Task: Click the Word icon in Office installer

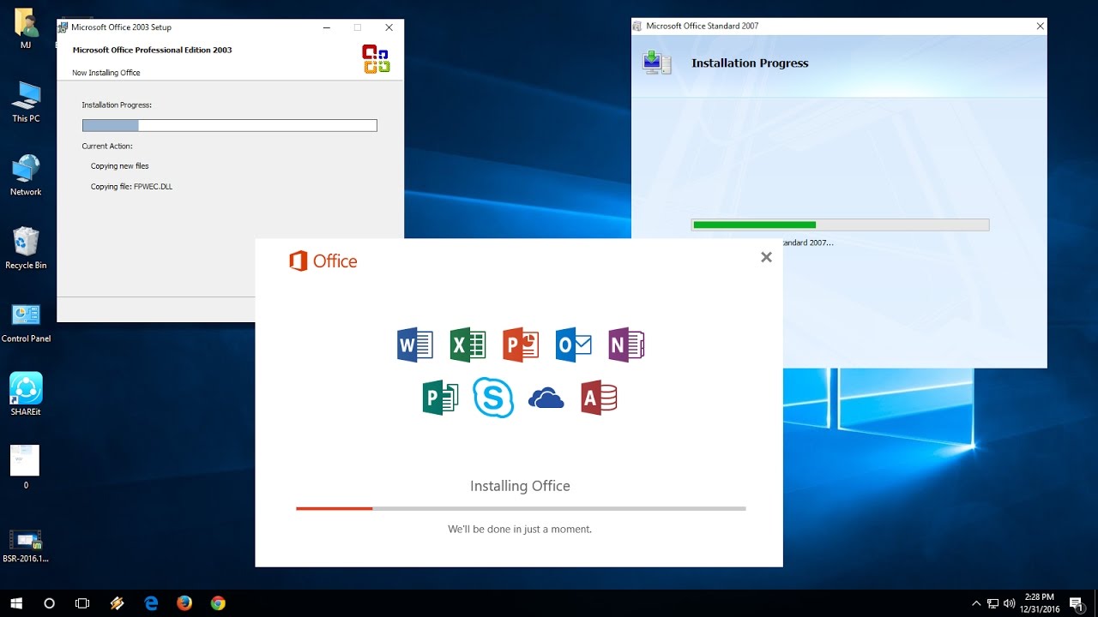Action: [415, 344]
